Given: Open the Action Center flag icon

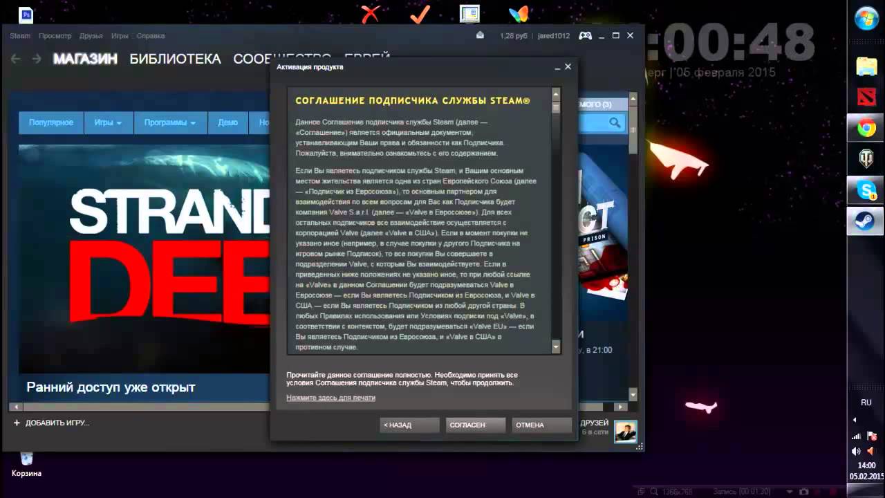Looking at the screenshot, I should 871,436.
